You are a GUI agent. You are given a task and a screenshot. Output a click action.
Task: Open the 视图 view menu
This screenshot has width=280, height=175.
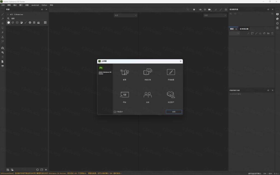(x=27, y=5)
